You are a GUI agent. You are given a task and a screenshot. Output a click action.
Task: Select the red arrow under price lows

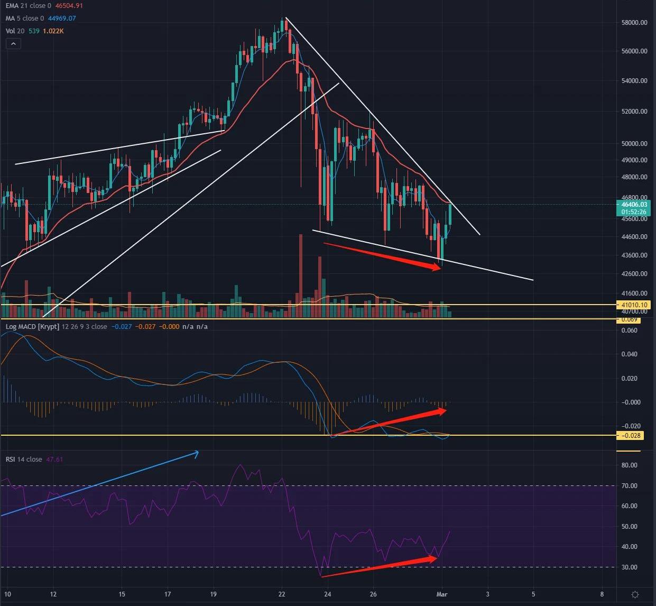click(x=382, y=256)
